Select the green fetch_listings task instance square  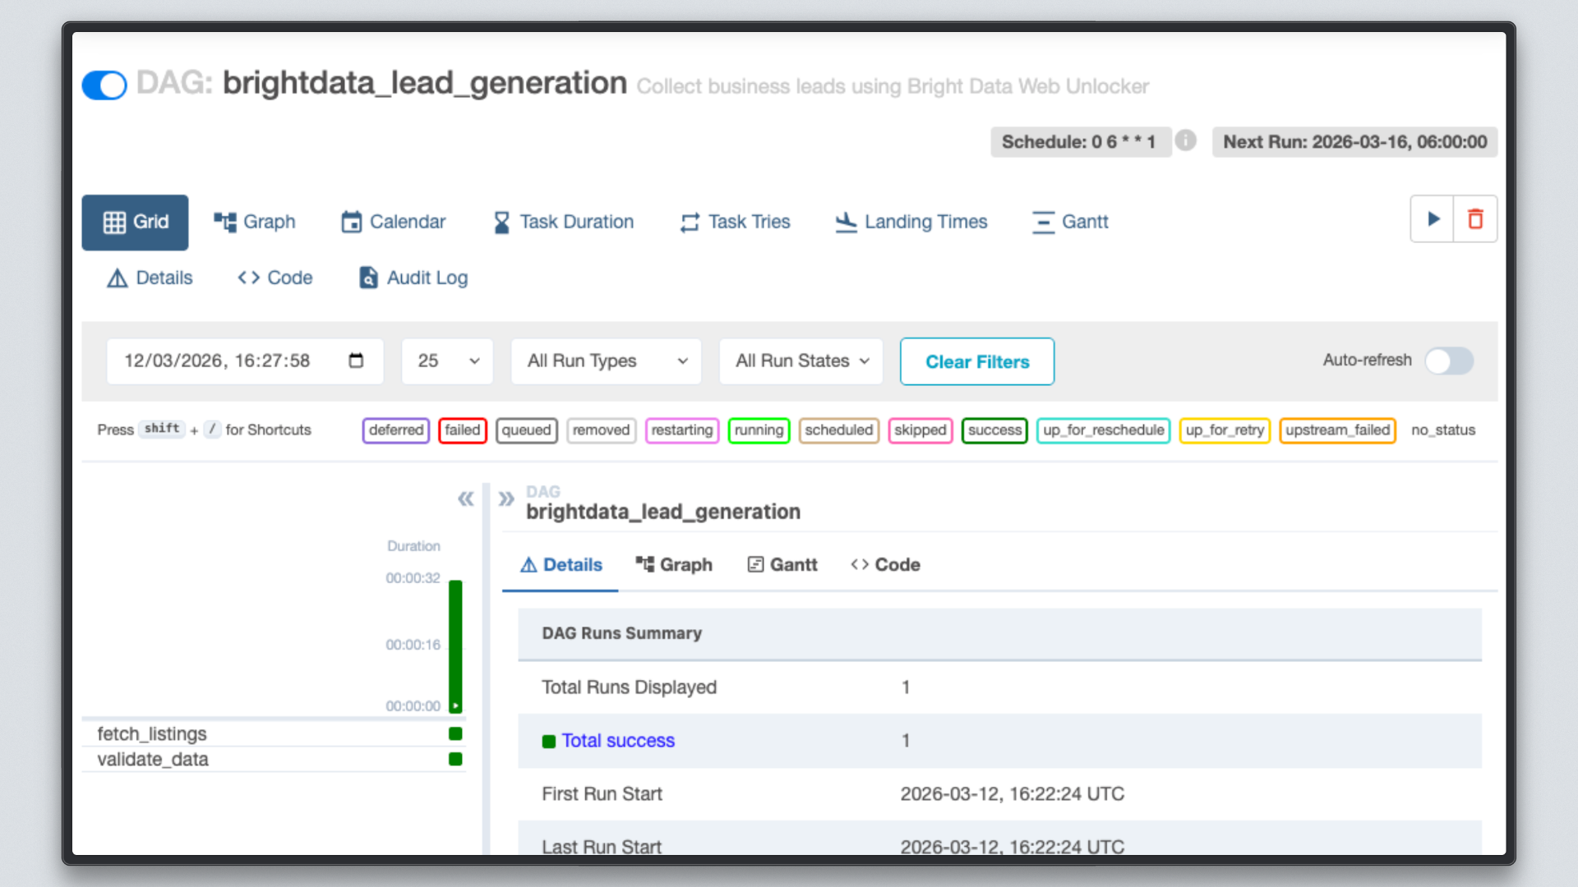pyautogui.click(x=456, y=733)
